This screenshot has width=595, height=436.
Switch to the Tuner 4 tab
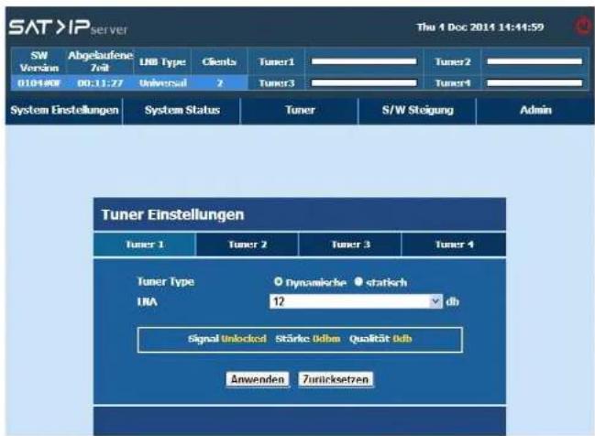pos(454,245)
